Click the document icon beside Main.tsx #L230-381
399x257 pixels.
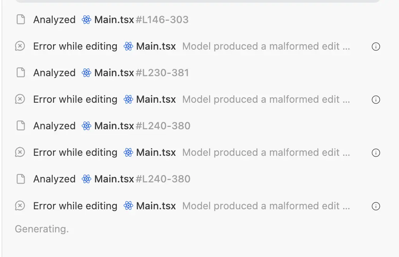pos(21,73)
